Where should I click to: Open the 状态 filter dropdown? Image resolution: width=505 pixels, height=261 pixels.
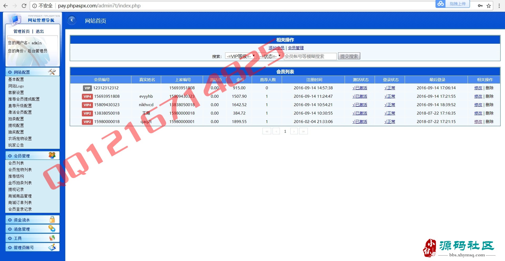tap(270, 56)
